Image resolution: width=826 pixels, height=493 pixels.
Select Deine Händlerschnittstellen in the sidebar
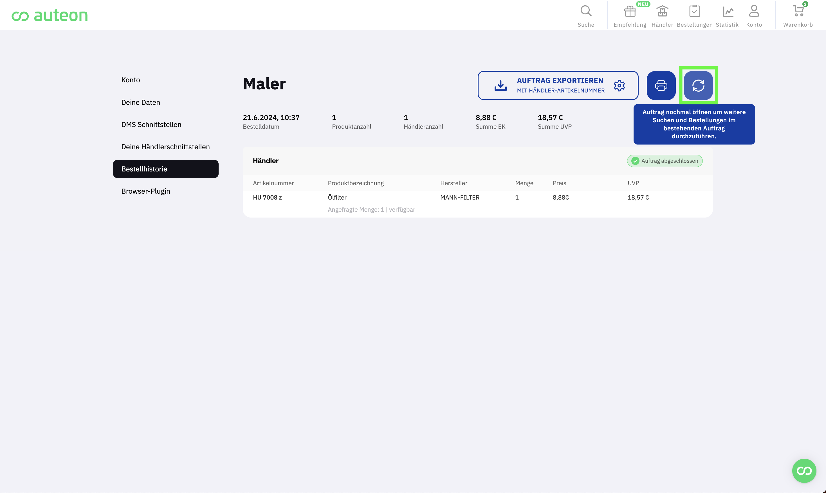(x=166, y=147)
